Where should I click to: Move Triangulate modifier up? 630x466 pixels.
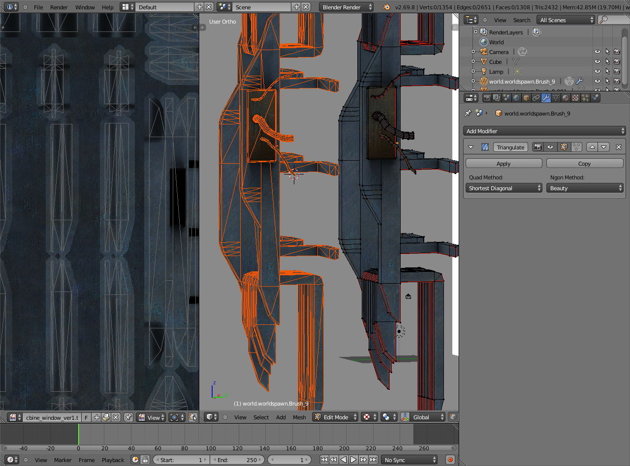tap(593, 147)
